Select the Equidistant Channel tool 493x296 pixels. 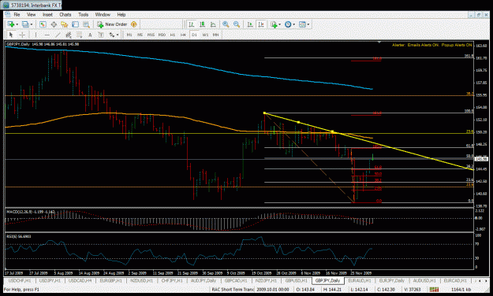(x=69, y=35)
